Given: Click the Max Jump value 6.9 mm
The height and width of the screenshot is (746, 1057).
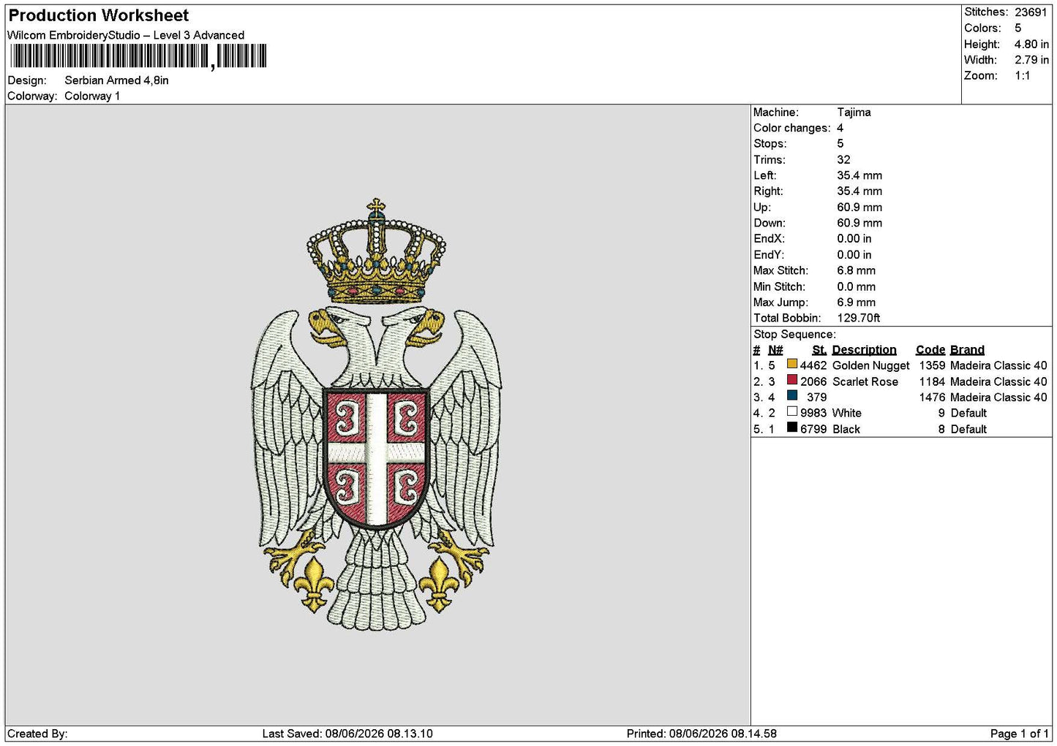Looking at the screenshot, I should [x=856, y=302].
